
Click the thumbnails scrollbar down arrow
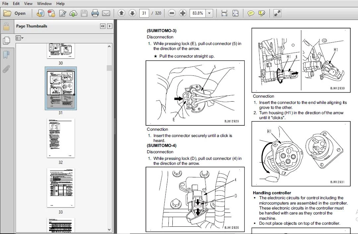[109, 229]
